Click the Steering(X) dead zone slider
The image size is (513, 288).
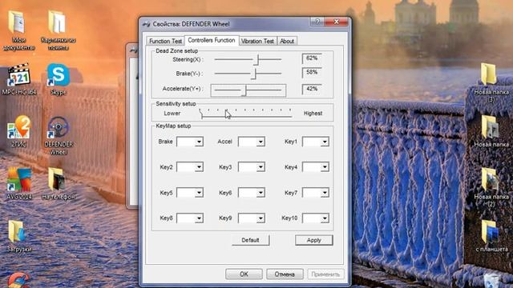tap(248, 59)
